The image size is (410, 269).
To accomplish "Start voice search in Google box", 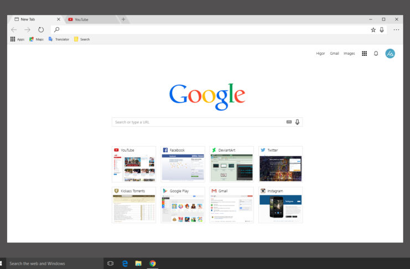I will click(x=297, y=122).
